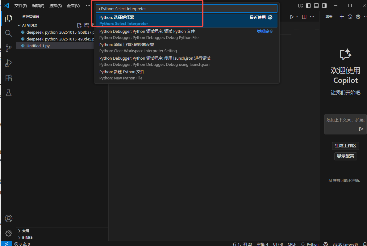The height and width of the screenshot is (246, 367).
Task: Expand the 时间线 timeline section
Action: coord(19,238)
